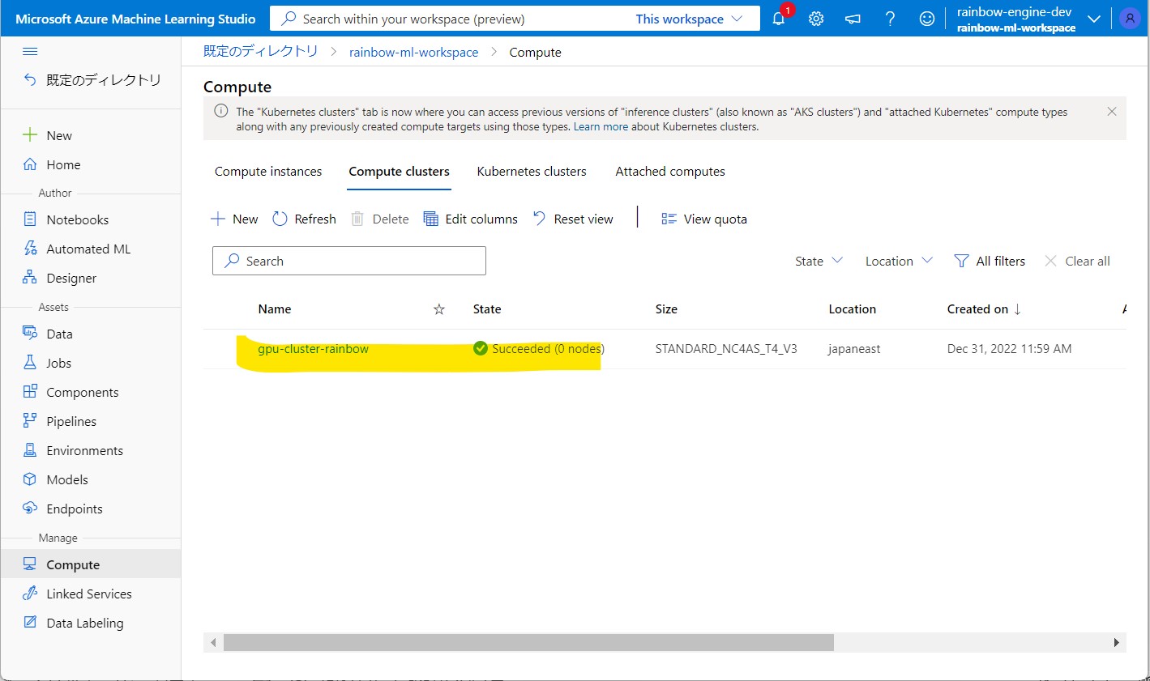Open All filters
Screen dimensions: 1150x681
990,261
